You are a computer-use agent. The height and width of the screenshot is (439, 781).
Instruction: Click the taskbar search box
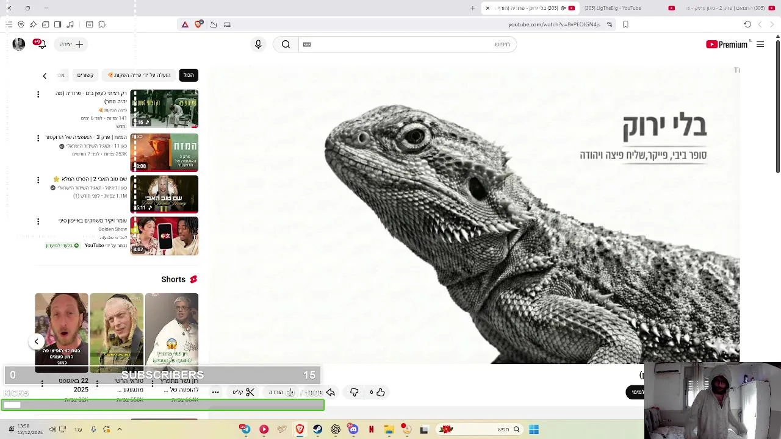480,429
